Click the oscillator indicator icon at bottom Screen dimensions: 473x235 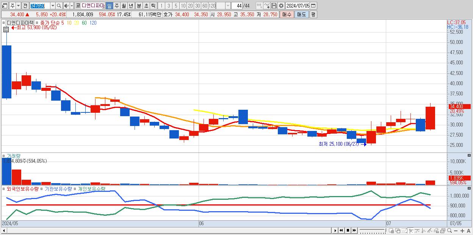pos(424,231)
